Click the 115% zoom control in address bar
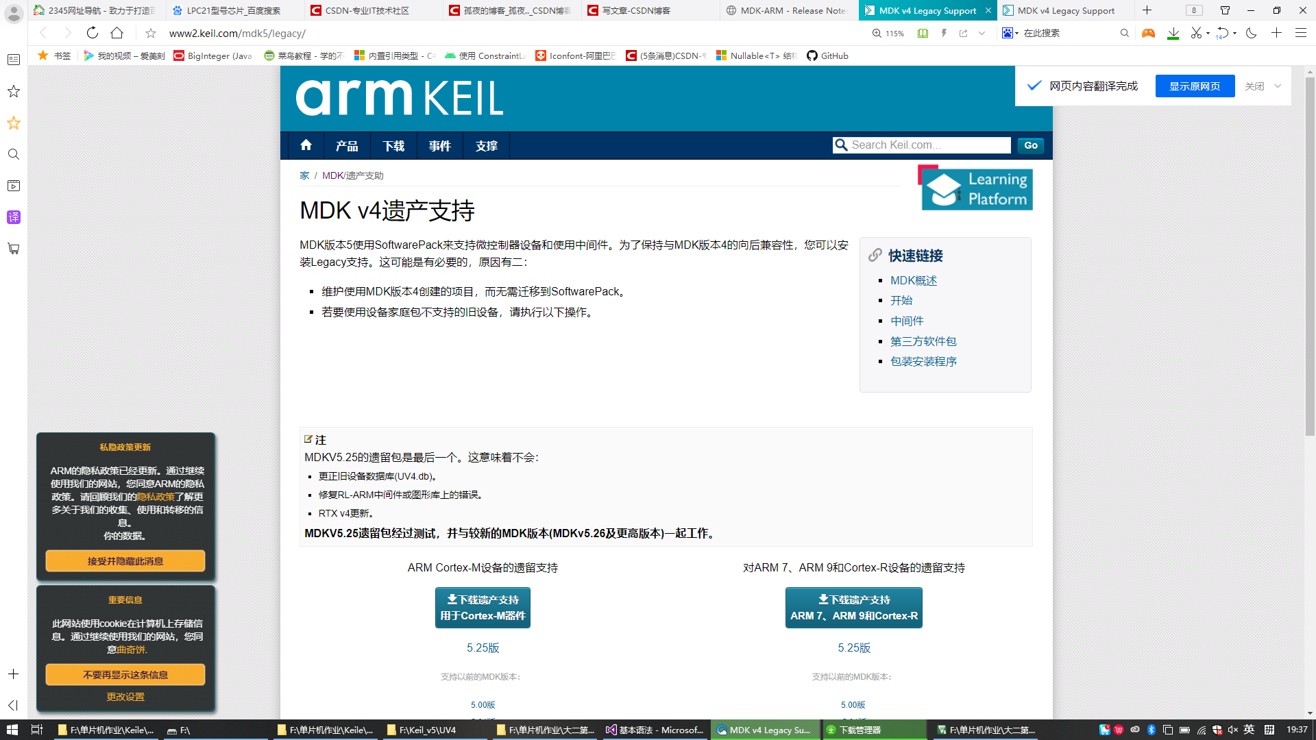The width and height of the screenshot is (1316, 740). click(888, 32)
